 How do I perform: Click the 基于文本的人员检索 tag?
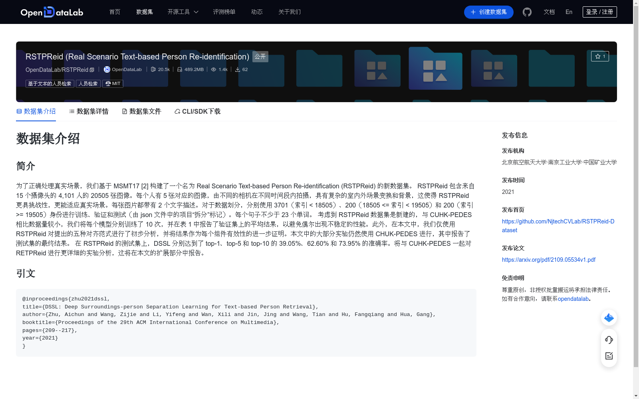point(50,84)
